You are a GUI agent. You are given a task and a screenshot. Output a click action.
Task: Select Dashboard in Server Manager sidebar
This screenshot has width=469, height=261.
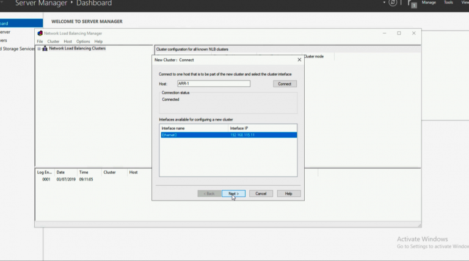(x=21, y=23)
